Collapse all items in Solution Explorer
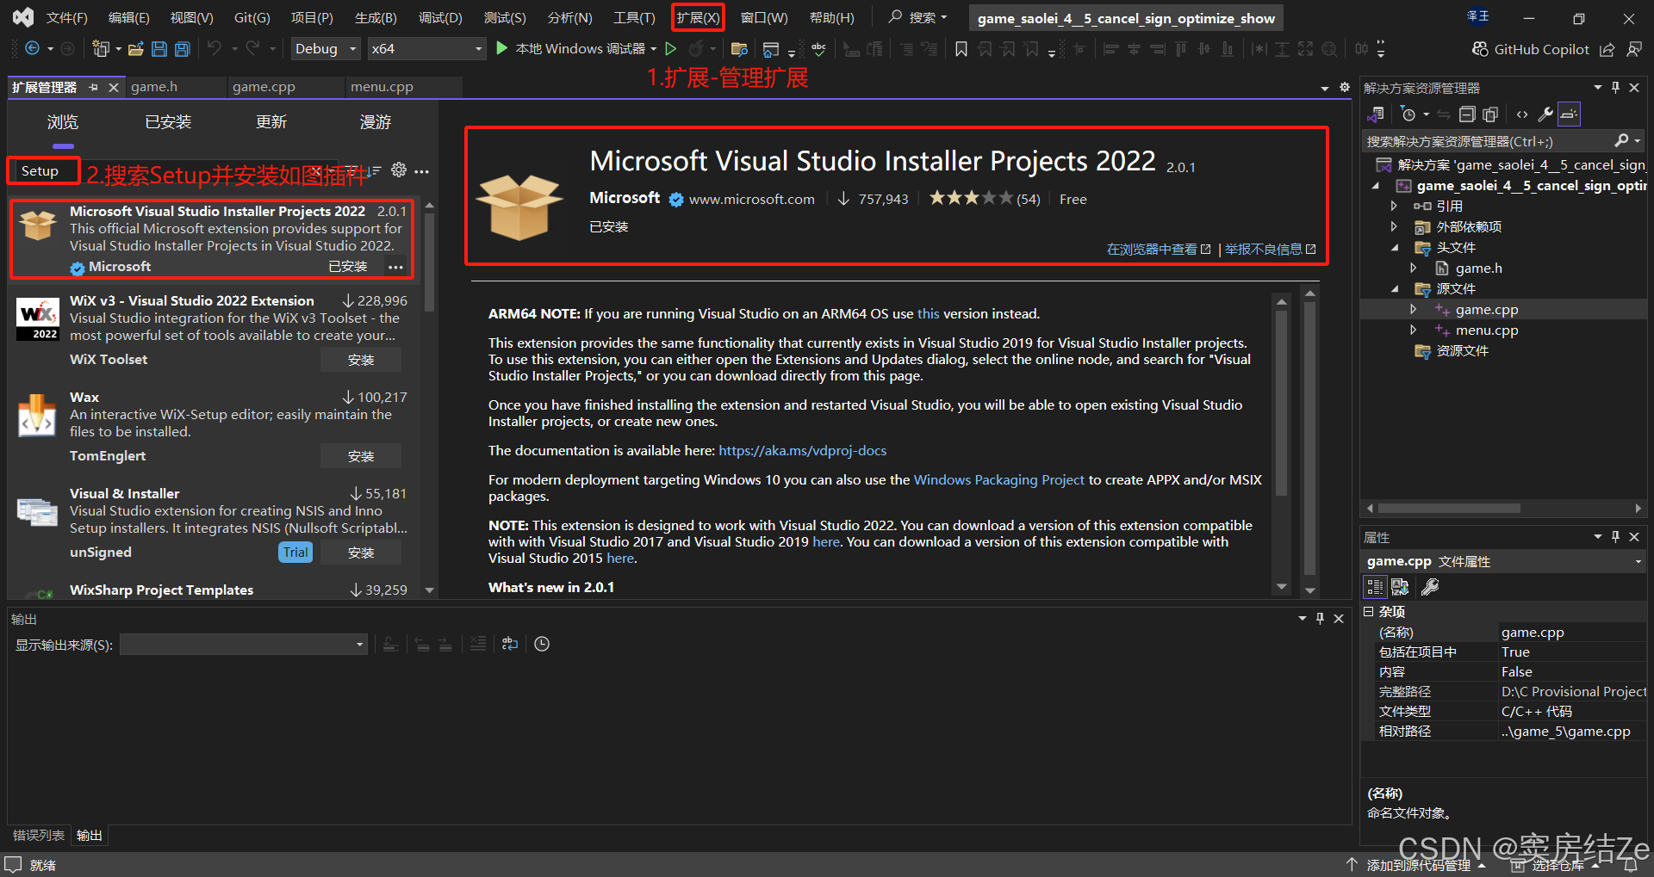The image size is (1654, 877). (x=1467, y=114)
